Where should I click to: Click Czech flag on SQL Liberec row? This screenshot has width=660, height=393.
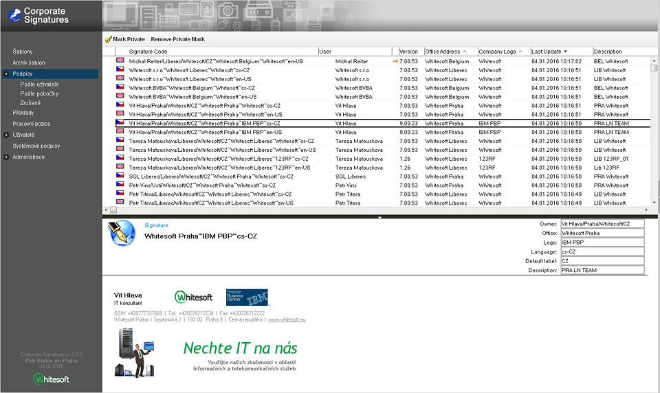pos(120,177)
